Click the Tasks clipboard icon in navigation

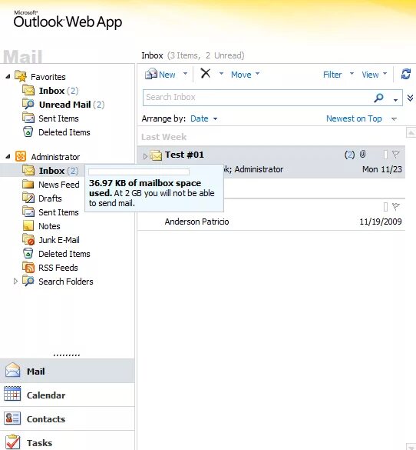[12, 442]
